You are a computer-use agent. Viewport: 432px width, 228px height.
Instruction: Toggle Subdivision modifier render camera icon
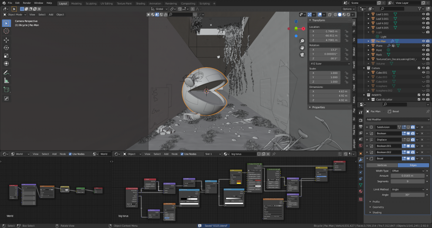pyautogui.click(x=413, y=127)
